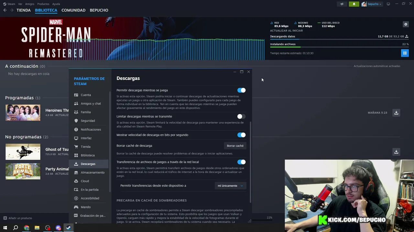414x232 pixels.
Task: Open Amigos y chat settings
Action: 90,103
